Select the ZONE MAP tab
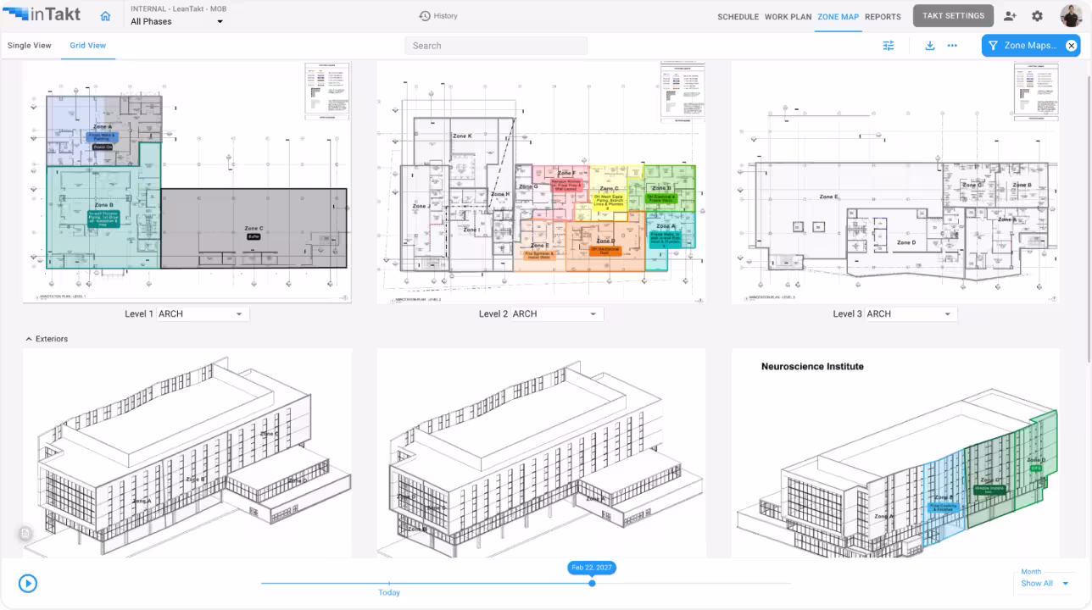Image resolution: width=1092 pixels, height=610 pixels. (838, 17)
